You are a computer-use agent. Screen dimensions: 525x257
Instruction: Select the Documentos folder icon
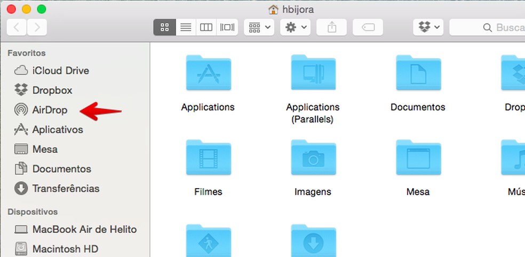pos(418,73)
